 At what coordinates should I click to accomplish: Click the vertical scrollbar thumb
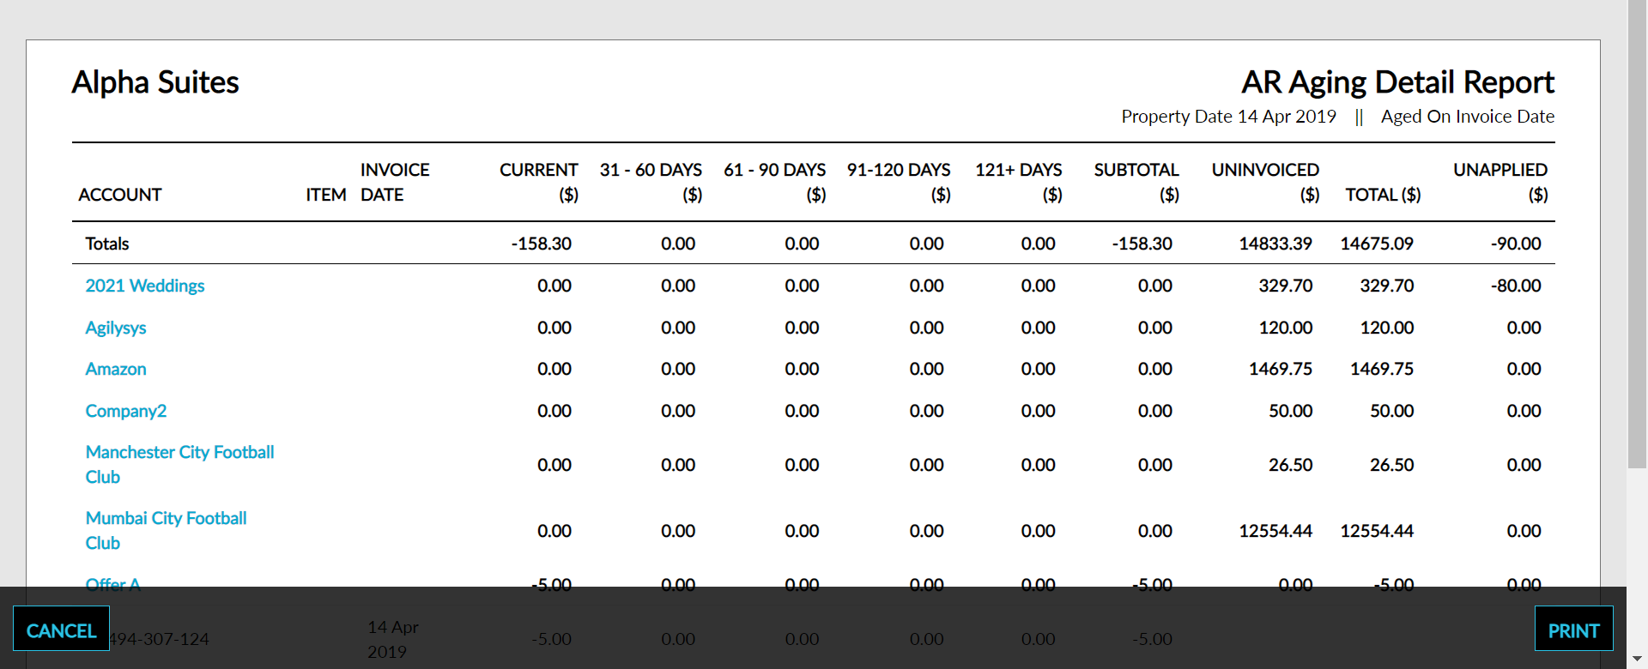click(1637, 232)
